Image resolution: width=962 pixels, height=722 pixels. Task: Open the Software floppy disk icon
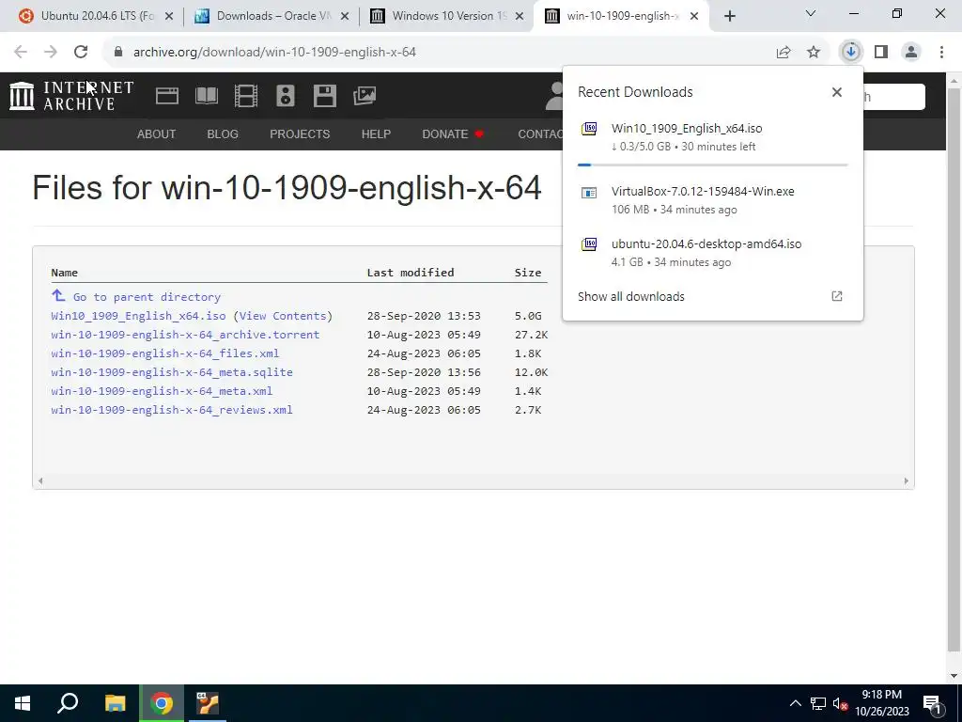click(324, 96)
